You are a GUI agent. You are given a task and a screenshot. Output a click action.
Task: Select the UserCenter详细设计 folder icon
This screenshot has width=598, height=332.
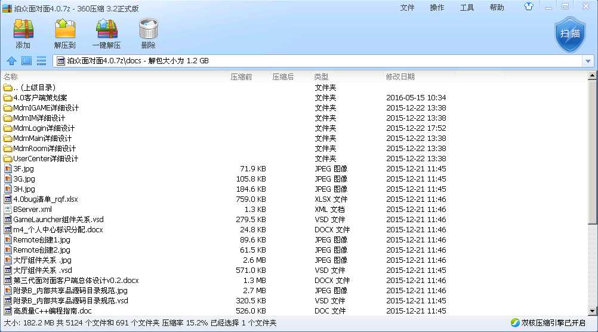click(8, 159)
